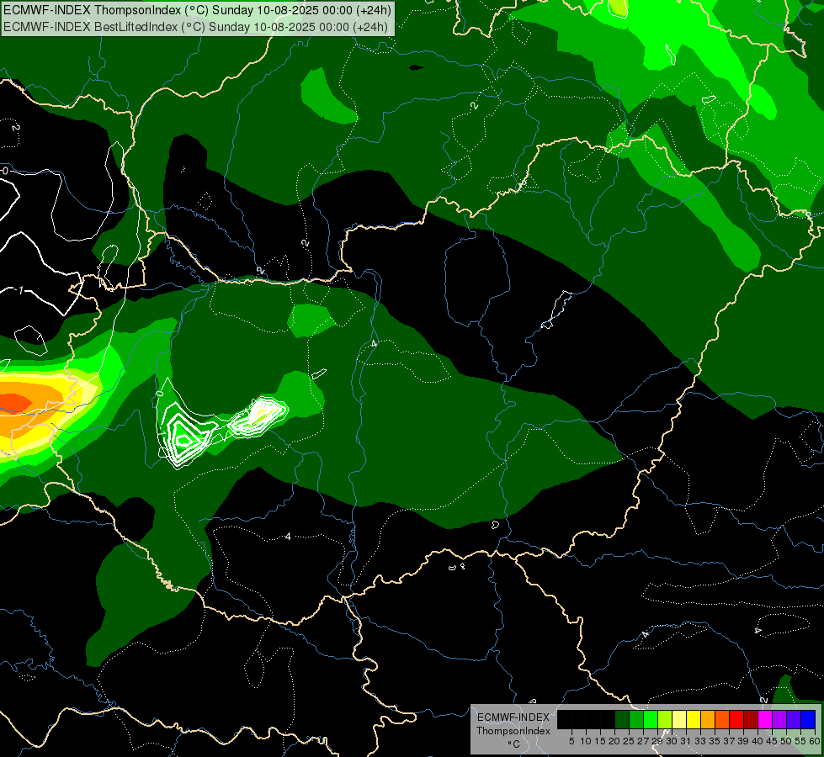Click the purple 45–50 legend swatch
This screenshot has height=757, width=824.
tap(779, 719)
